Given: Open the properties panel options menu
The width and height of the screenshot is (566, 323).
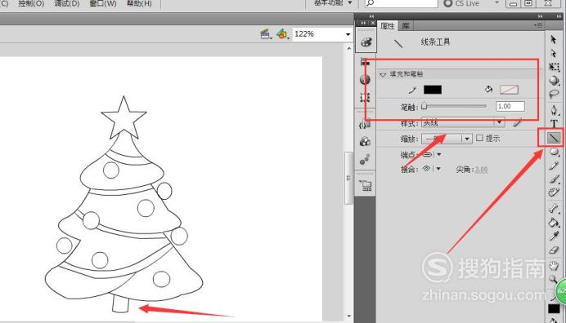Looking at the screenshot, I should [x=538, y=25].
